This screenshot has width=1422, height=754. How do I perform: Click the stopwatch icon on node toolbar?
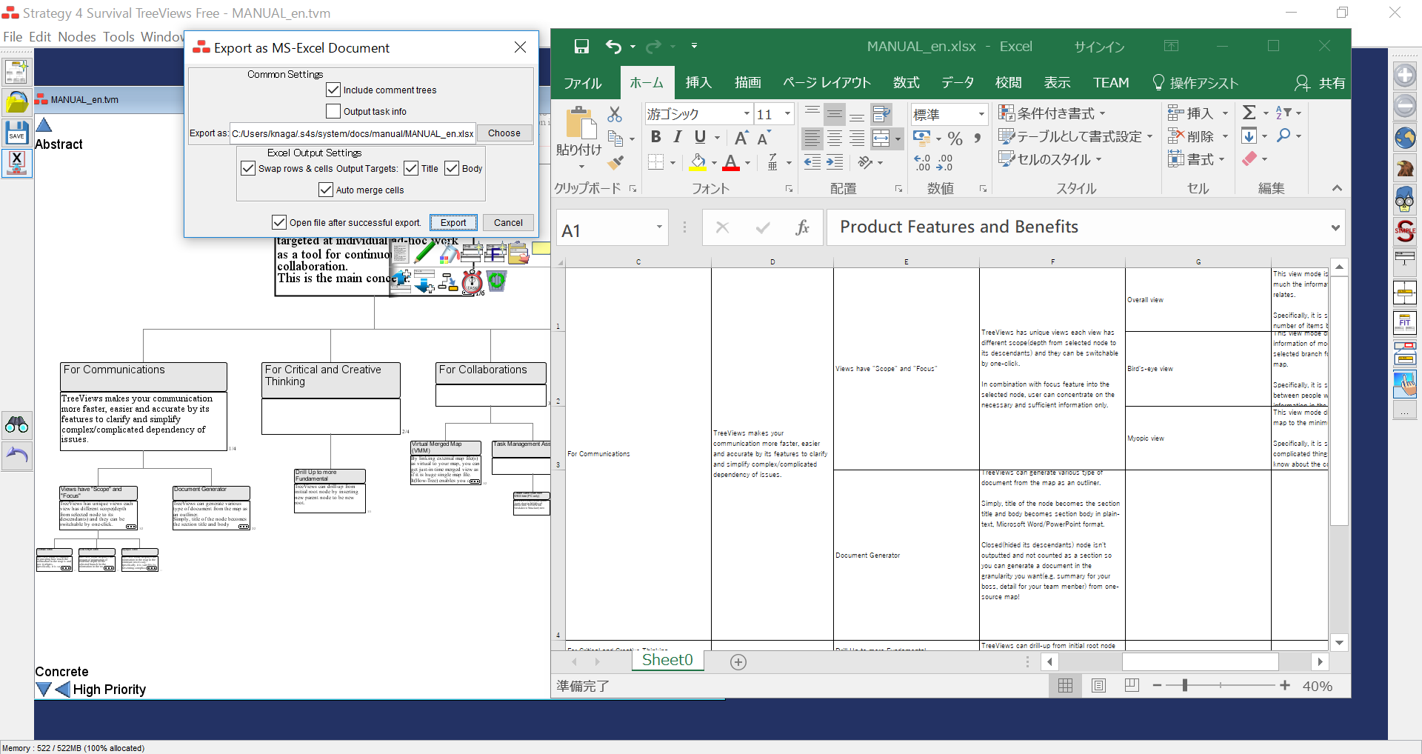pyautogui.click(x=472, y=281)
